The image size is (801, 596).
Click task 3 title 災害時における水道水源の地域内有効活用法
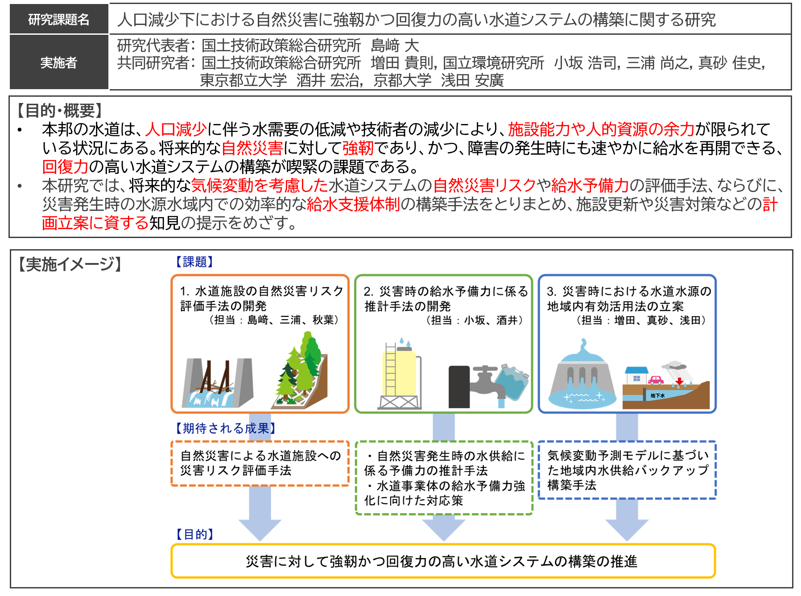click(629, 298)
